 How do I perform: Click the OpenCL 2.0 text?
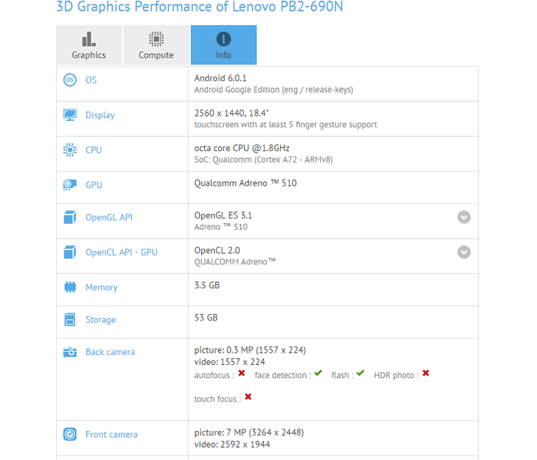pyautogui.click(x=217, y=250)
